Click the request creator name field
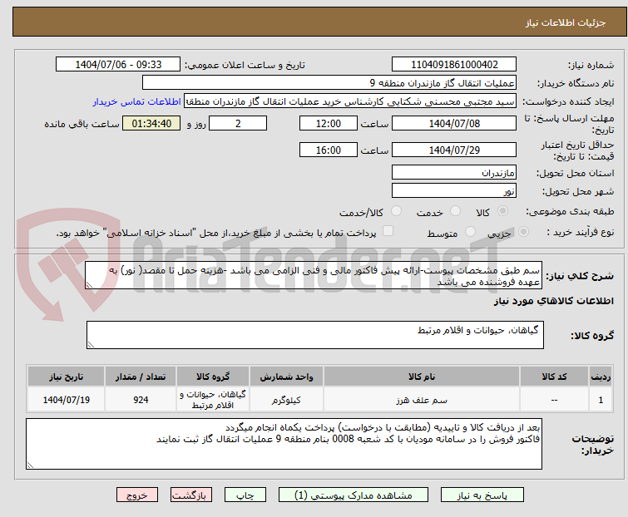 tap(350, 101)
